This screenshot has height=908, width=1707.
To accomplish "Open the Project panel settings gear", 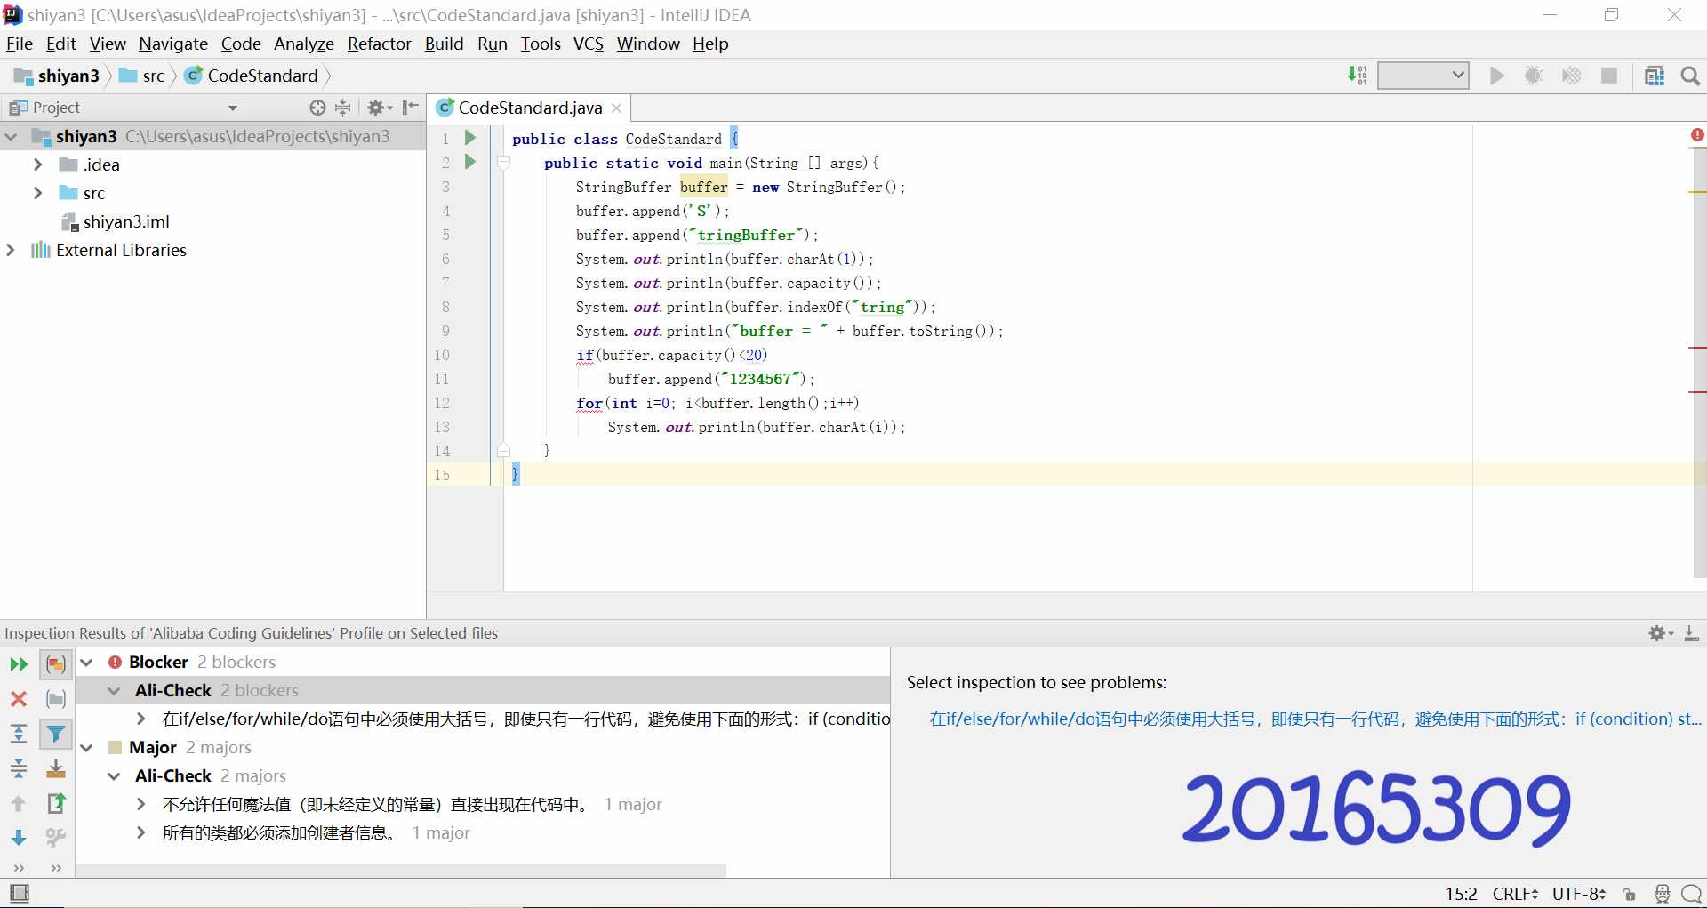I will tap(379, 108).
